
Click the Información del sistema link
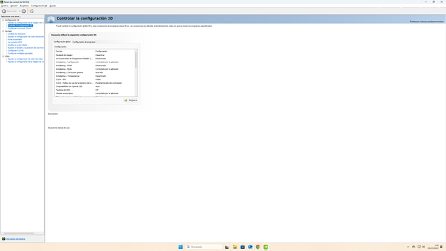(15, 238)
